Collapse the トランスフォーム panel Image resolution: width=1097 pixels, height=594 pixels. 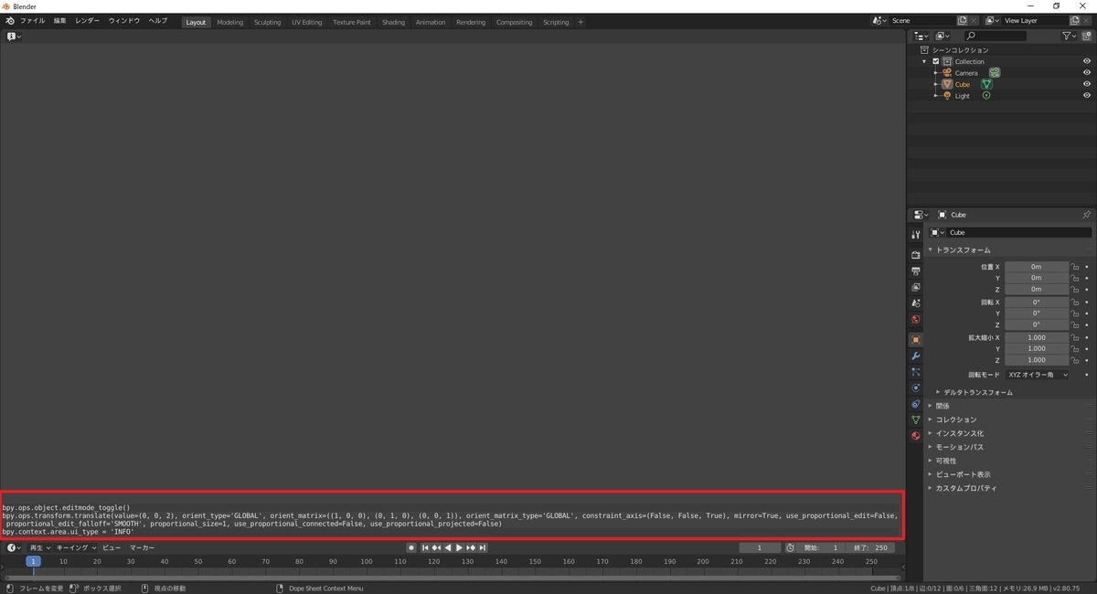[962, 249]
